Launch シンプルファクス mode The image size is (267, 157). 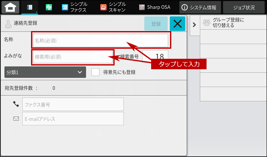(74, 7)
